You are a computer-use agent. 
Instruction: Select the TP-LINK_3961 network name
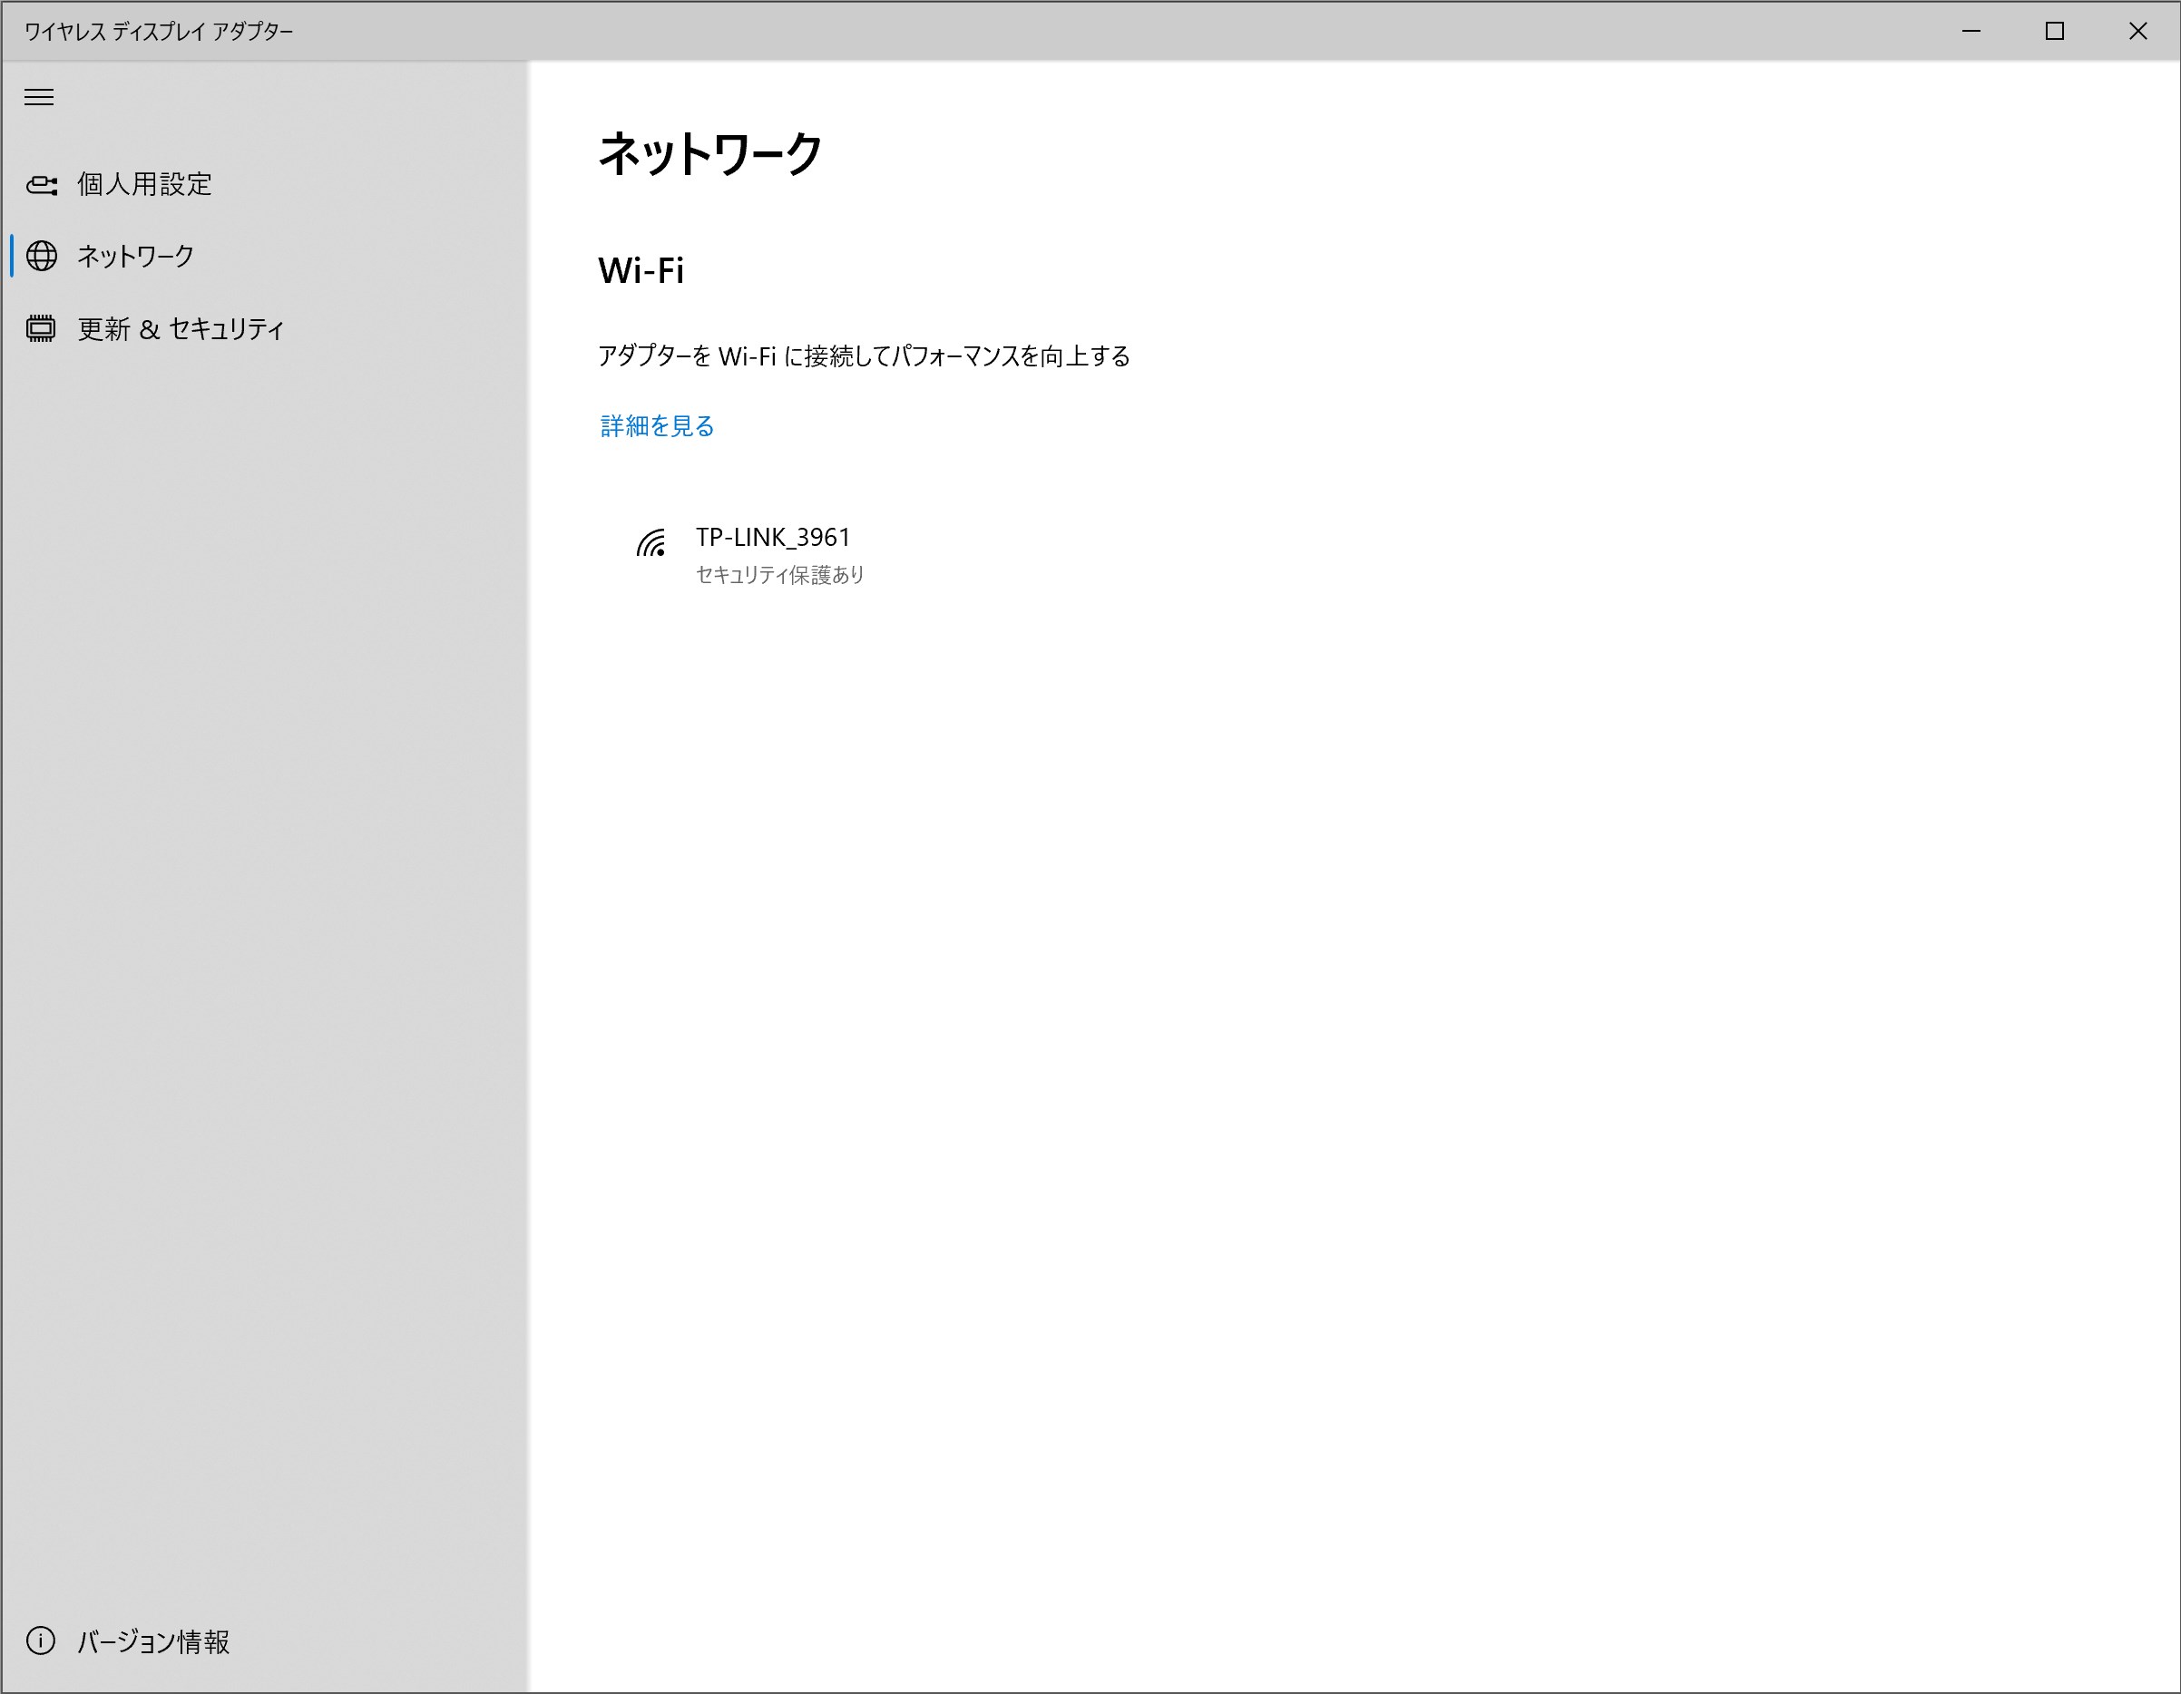pos(773,537)
